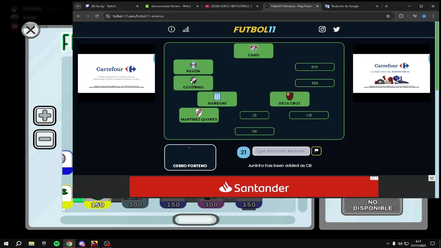Open OBS Studio from the taskbar
This screenshot has height=248, width=441.
point(107,244)
